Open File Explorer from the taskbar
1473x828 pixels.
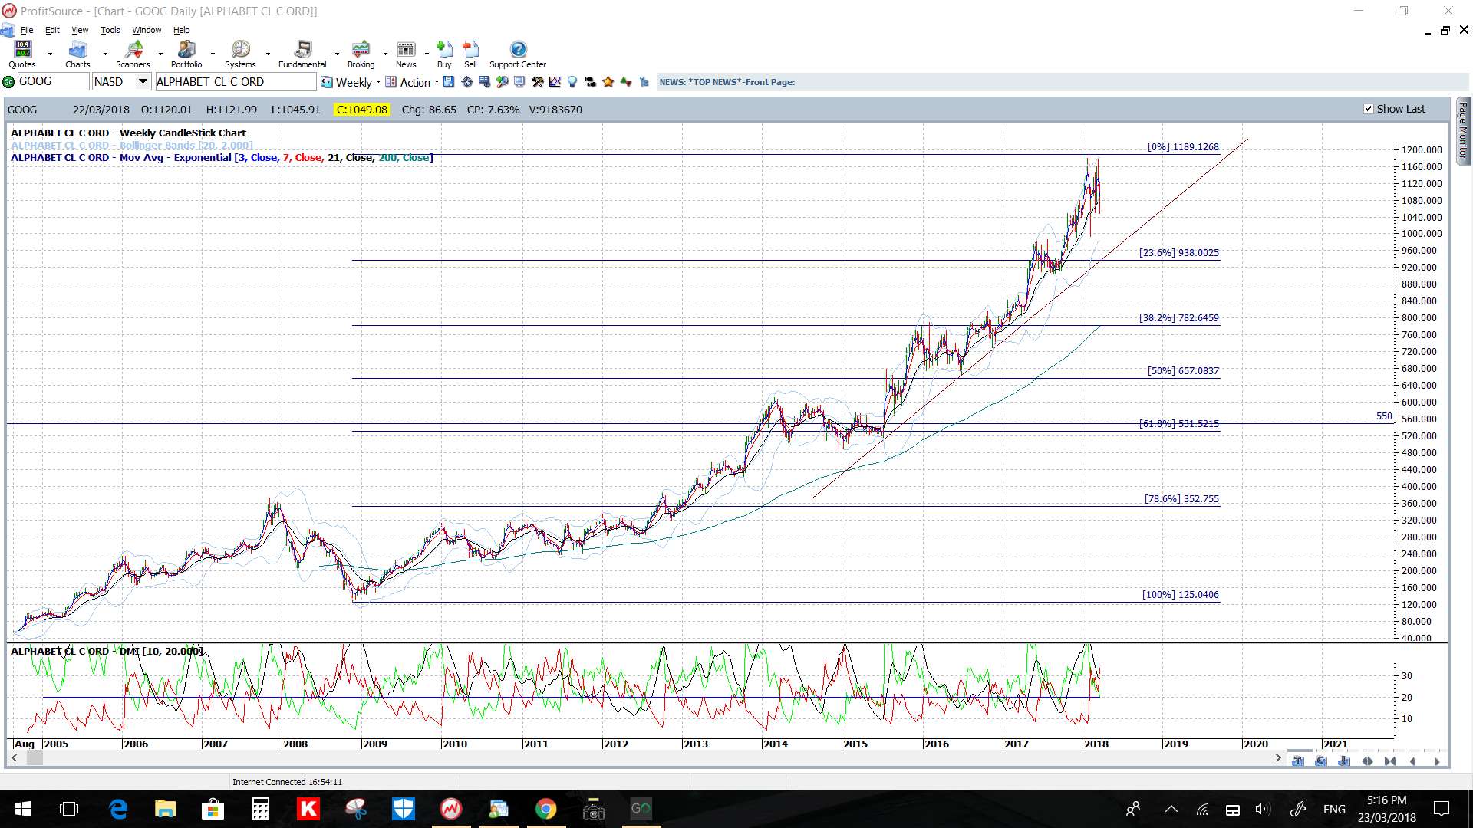[165, 809]
